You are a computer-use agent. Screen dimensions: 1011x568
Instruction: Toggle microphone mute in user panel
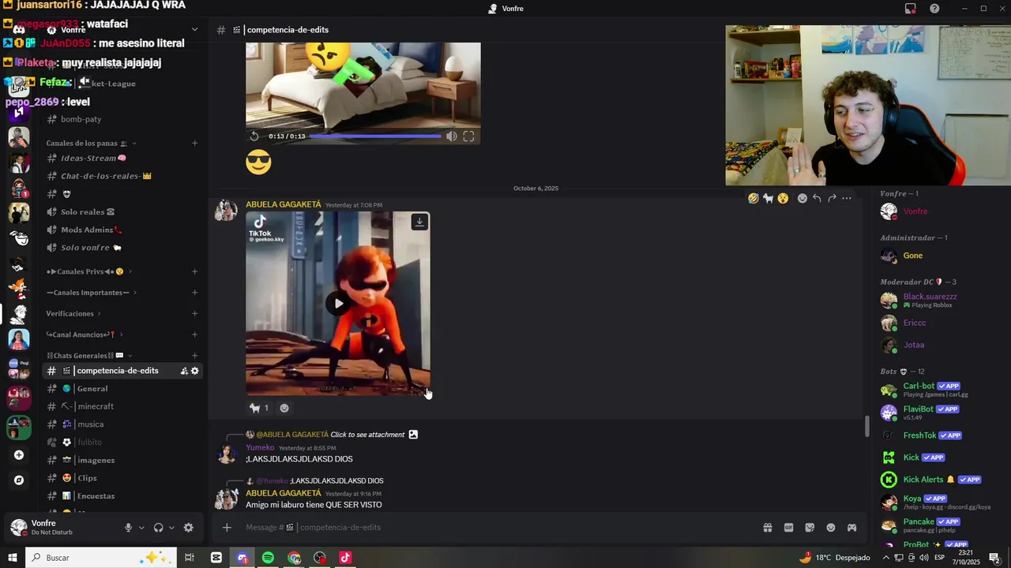[128, 528]
